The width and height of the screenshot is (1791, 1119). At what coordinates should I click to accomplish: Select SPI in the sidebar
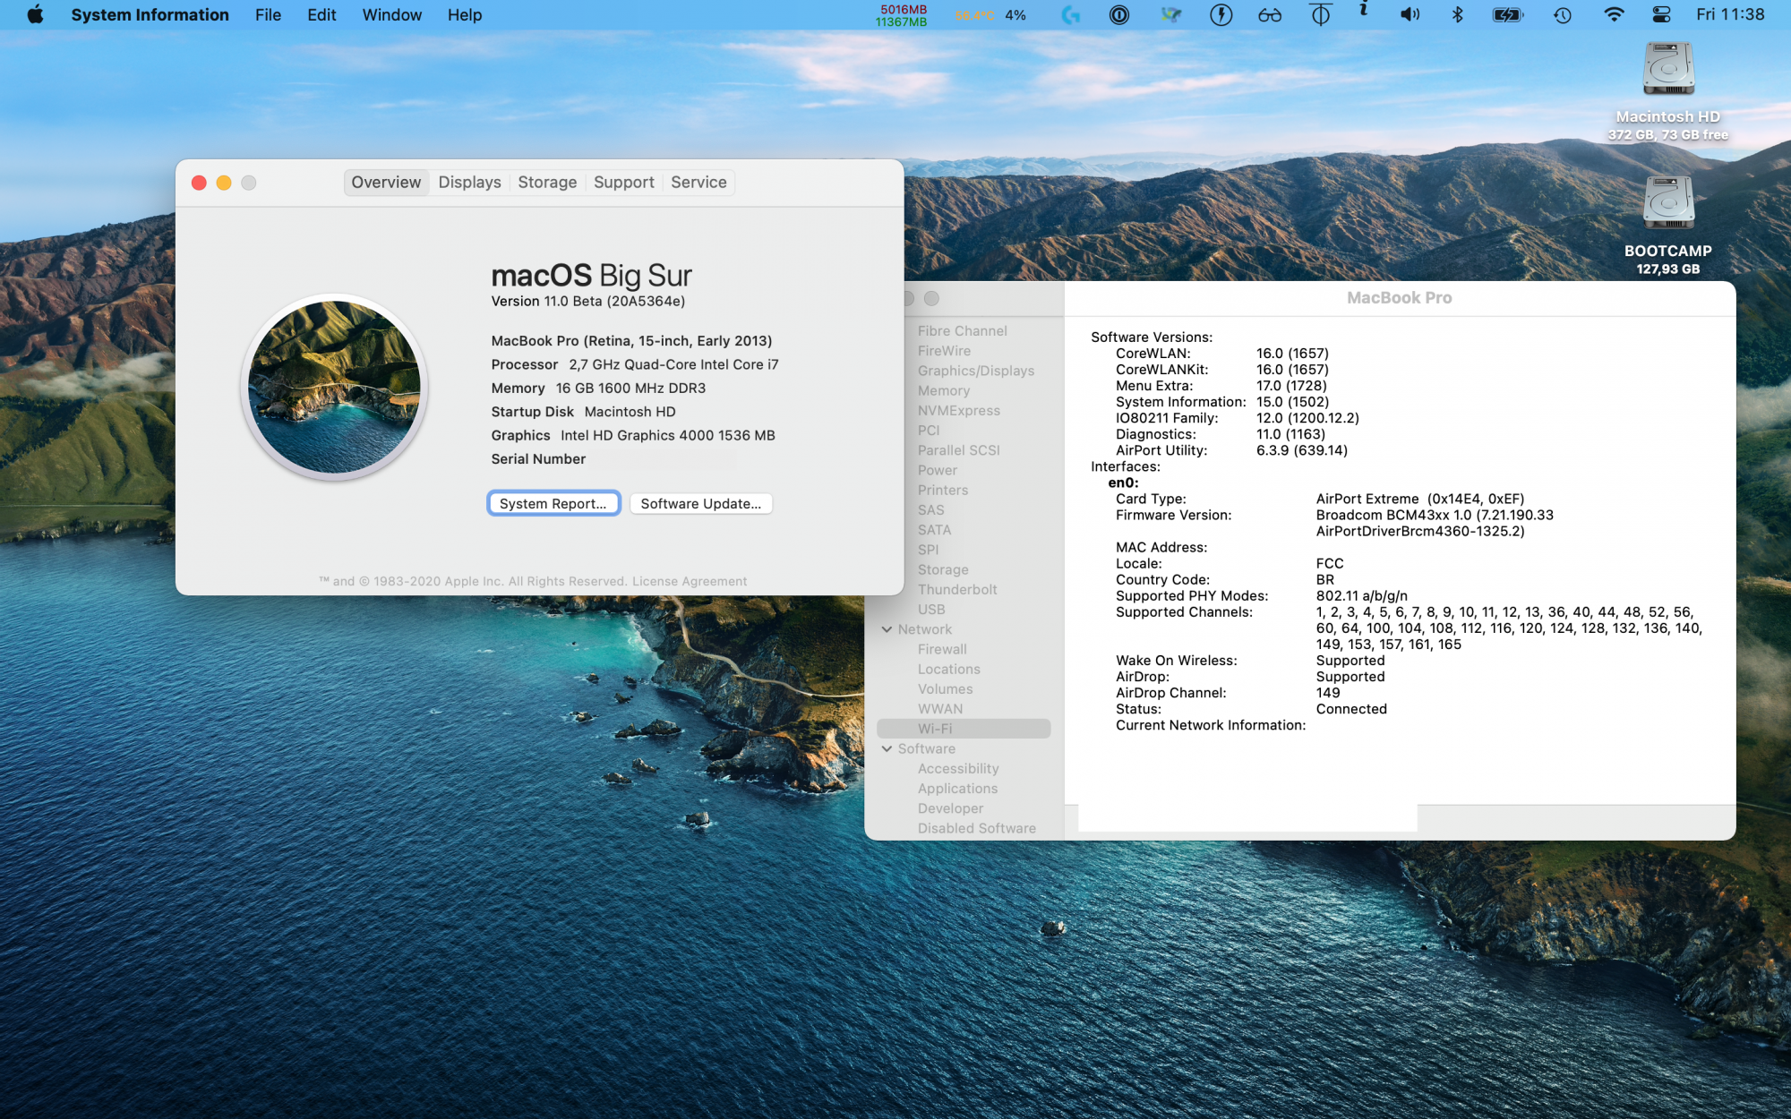point(928,550)
